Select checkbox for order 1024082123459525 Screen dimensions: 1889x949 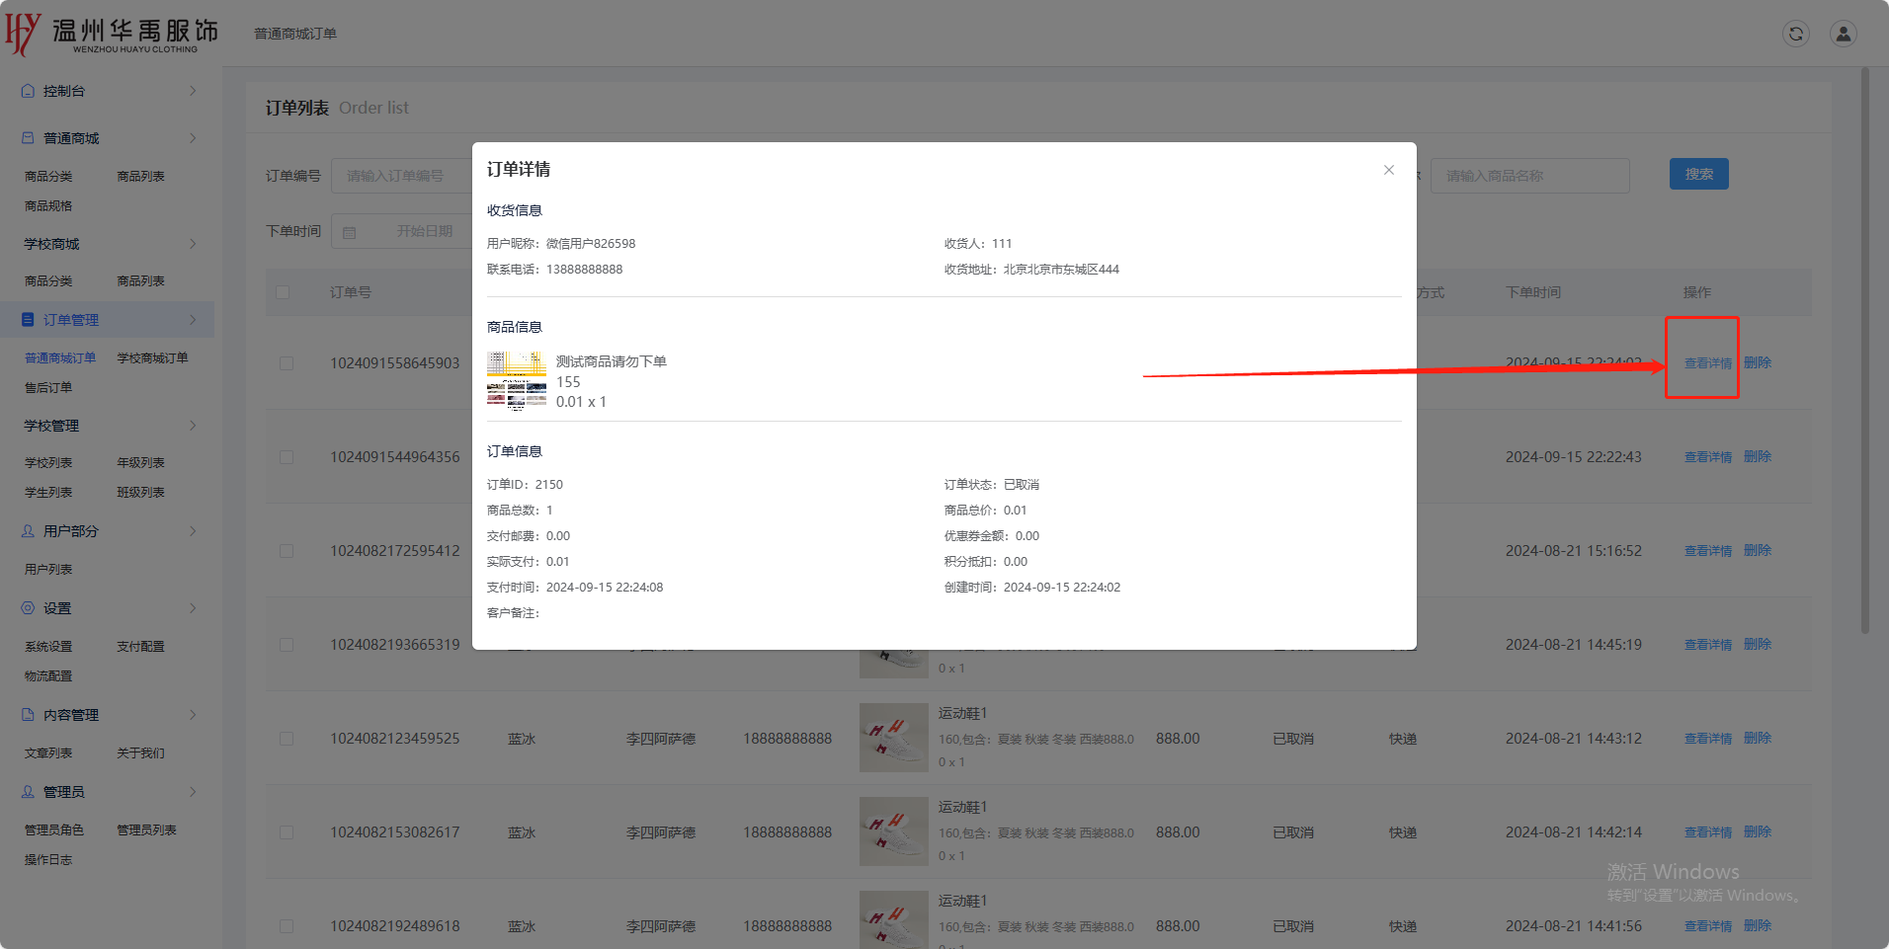pos(287,739)
